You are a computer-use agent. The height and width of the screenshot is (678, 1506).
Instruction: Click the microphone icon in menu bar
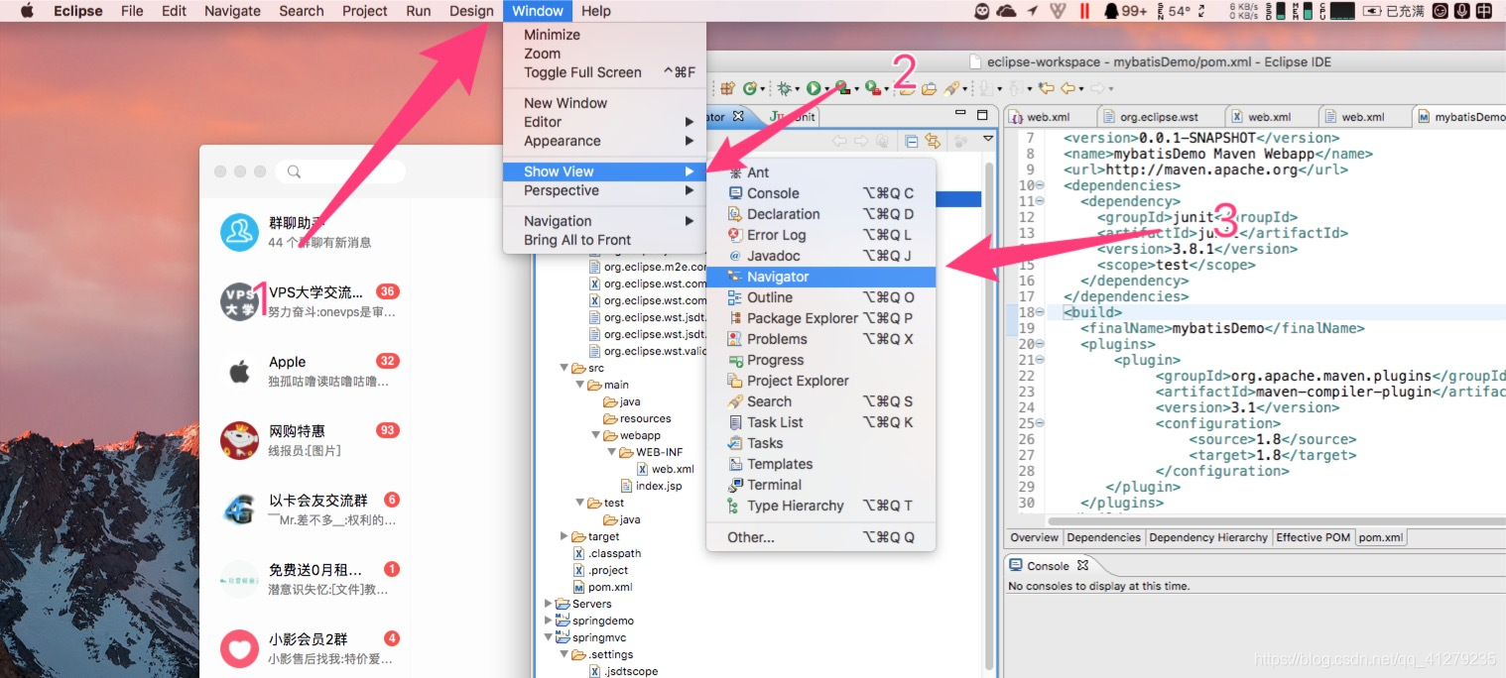pyautogui.click(x=1462, y=11)
